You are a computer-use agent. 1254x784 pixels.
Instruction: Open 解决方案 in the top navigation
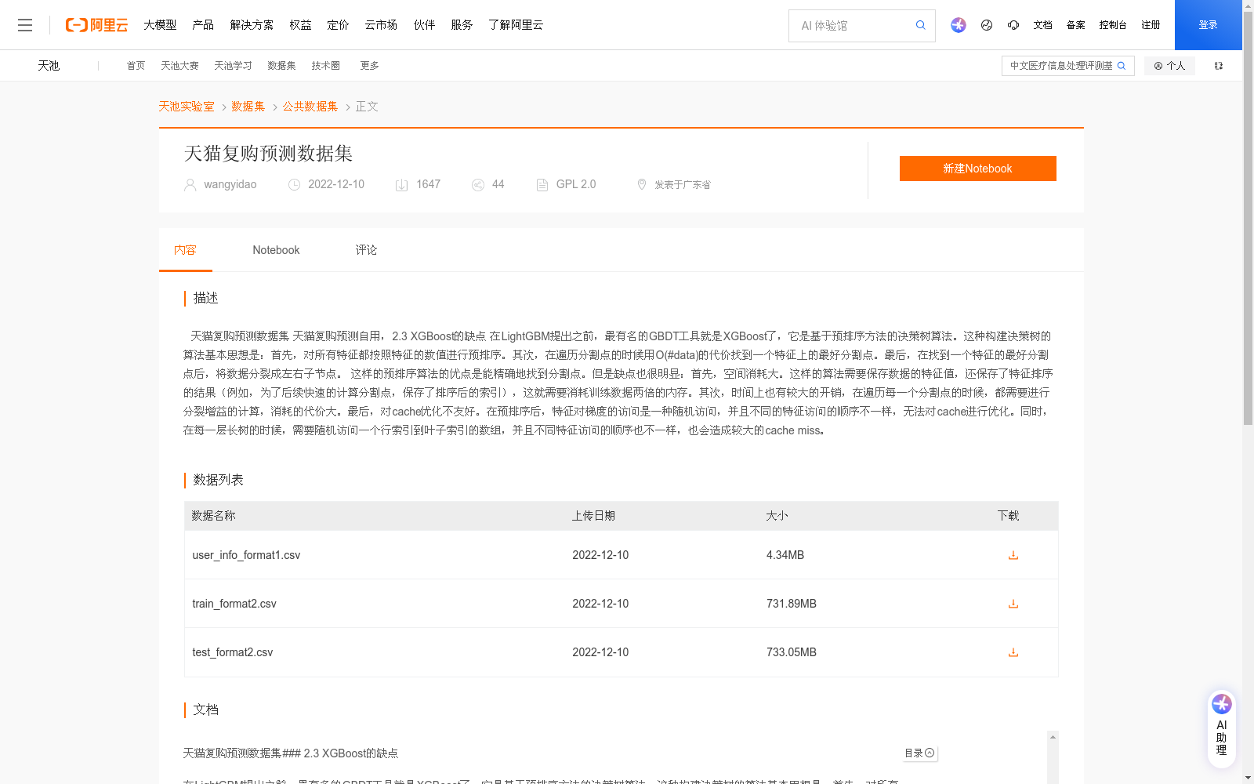[x=252, y=25]
